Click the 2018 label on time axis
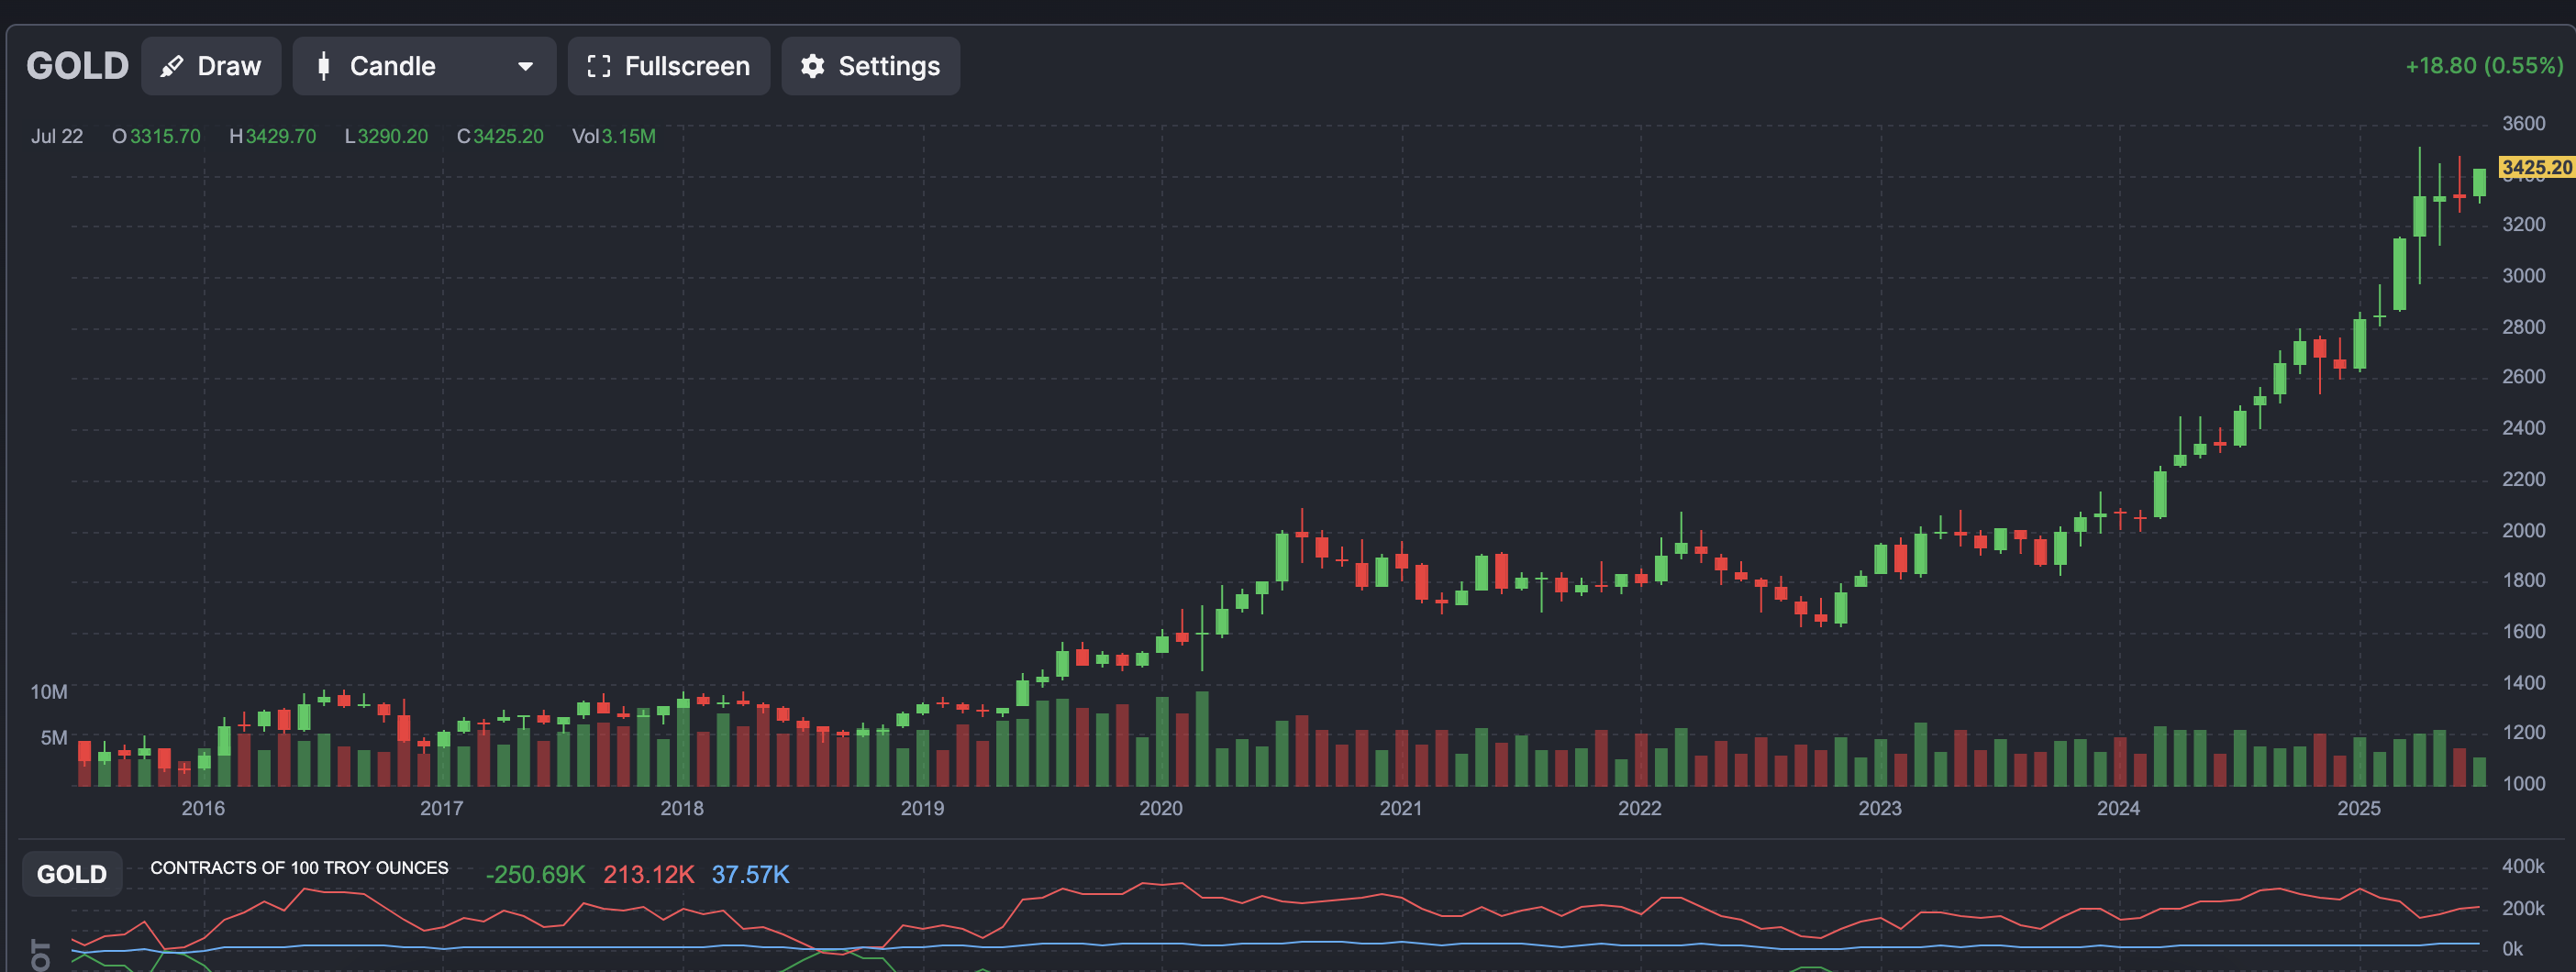Viewport: 2576px width, 972px height. point(682,808)
